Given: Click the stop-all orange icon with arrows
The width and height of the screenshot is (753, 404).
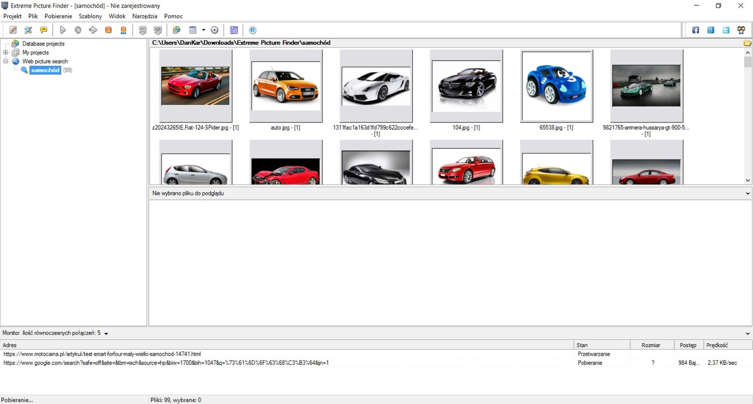Looking at the screenshot, I should pyautogui.click(x=123, y=30).
